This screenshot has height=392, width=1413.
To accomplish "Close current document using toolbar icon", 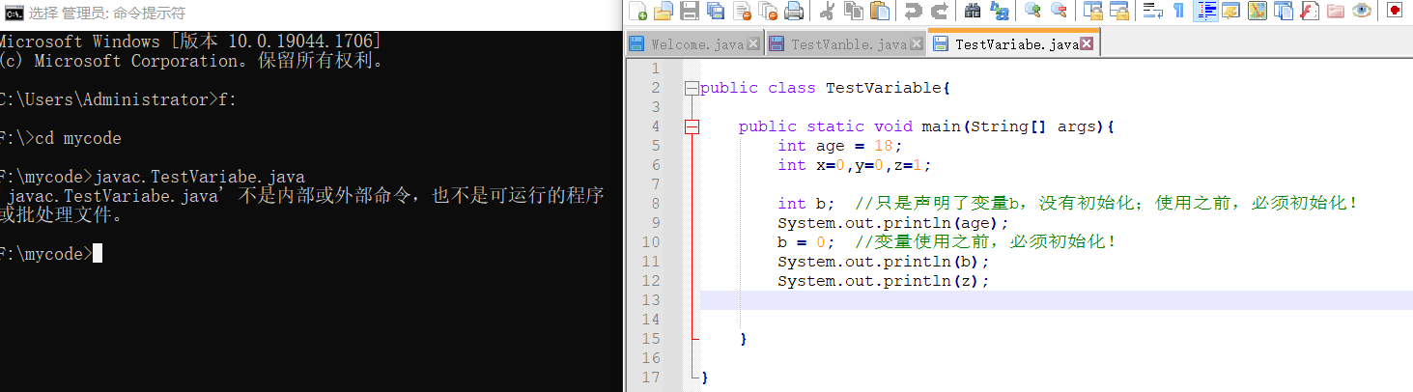I will pos(742,11).
